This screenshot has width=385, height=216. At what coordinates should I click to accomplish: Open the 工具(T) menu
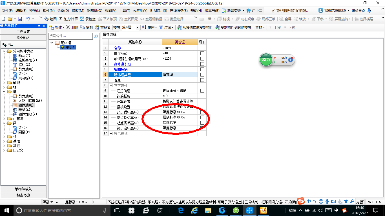[125, 11]
